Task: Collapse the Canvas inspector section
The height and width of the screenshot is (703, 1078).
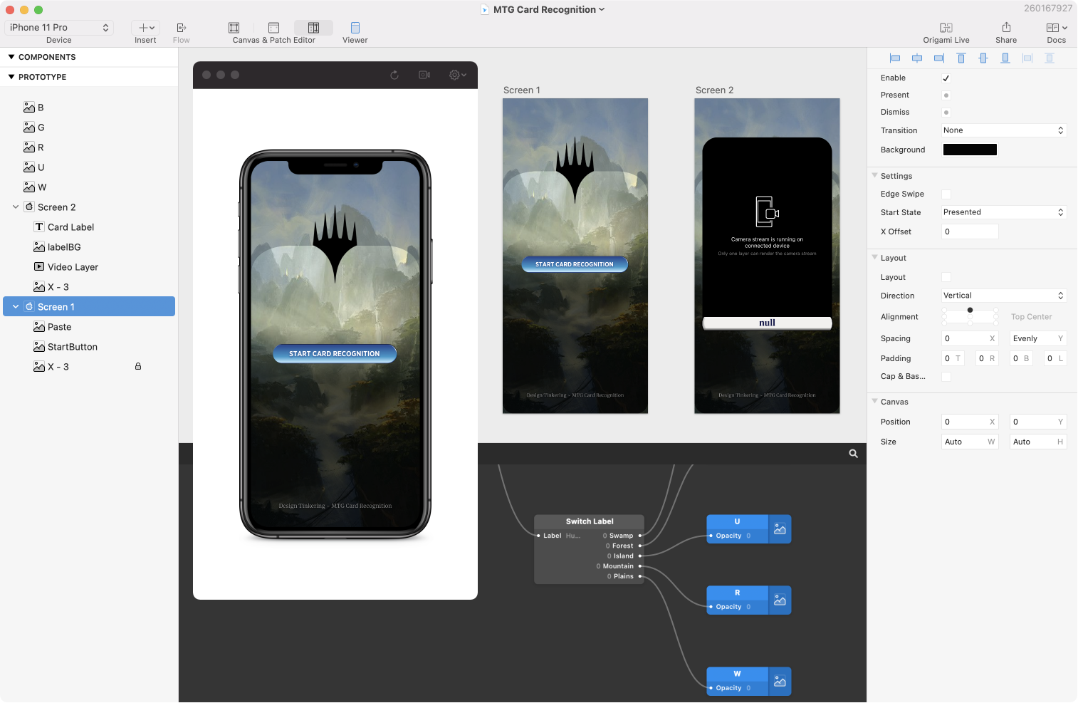Action: [x=875, y=401]
